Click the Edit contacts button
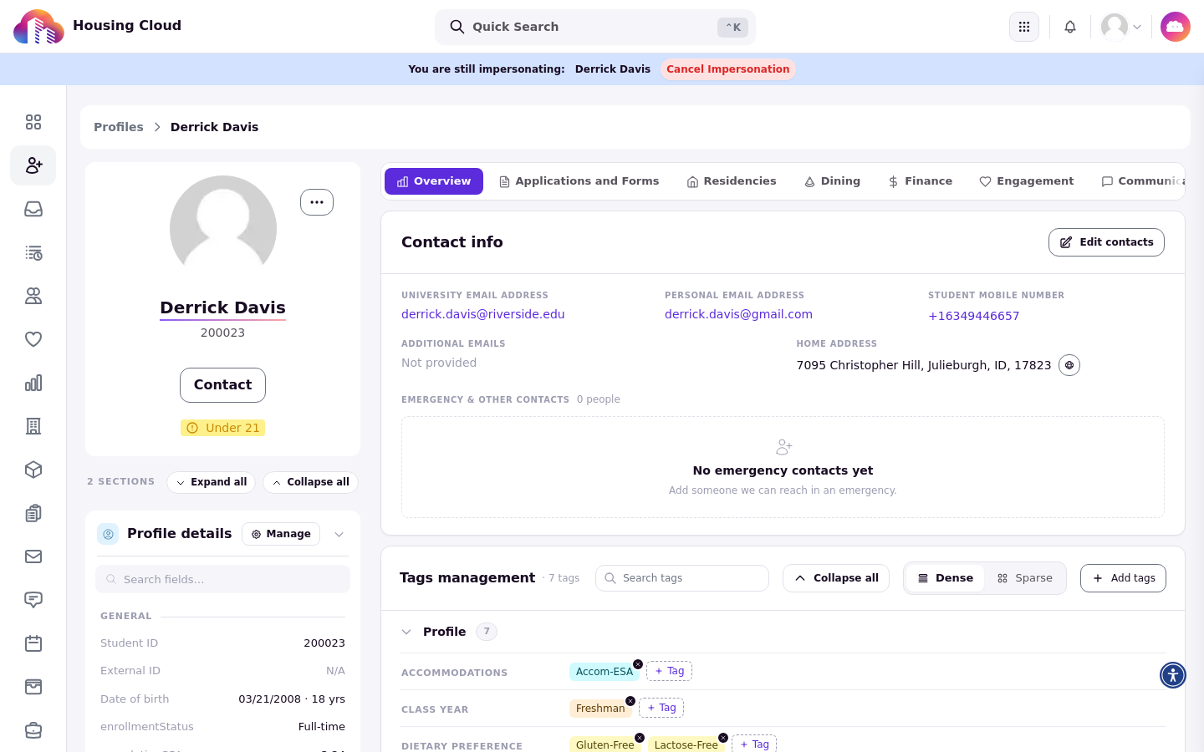Screen dimensions: 1204x752 point(1106,242)
